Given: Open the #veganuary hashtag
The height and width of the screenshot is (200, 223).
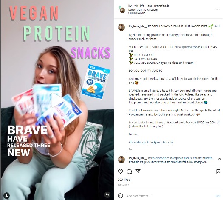Looking at the screenshot, I should pos(136,114).
